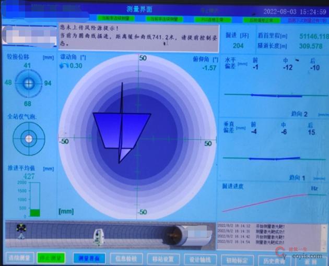The width and height of the screenshot is (329, 266).
Task: Click the 掘进 ring number 204
Action: point(238,45)
